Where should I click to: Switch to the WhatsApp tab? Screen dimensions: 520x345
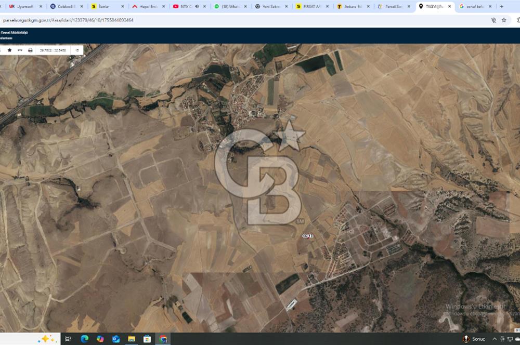click(230, 6)
